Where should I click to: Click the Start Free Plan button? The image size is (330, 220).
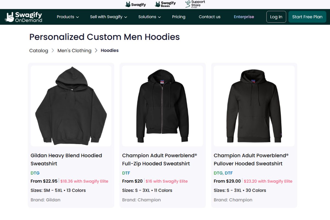point(307,17)
